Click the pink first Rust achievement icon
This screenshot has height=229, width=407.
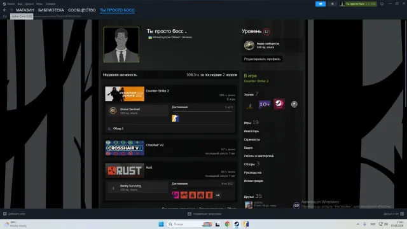pos(176,195)
